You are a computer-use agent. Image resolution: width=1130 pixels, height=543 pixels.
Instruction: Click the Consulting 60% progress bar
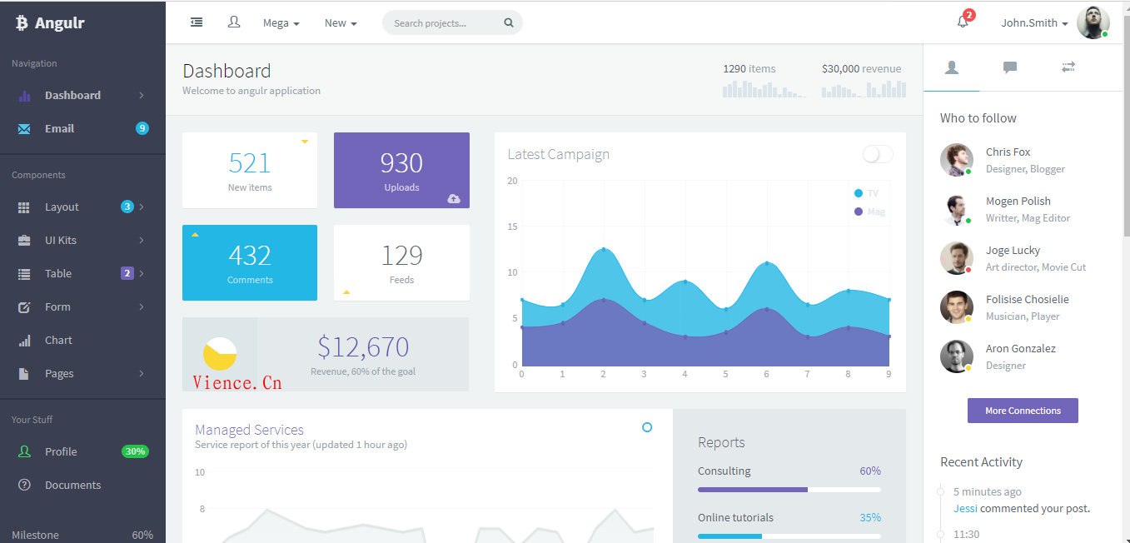789,490
